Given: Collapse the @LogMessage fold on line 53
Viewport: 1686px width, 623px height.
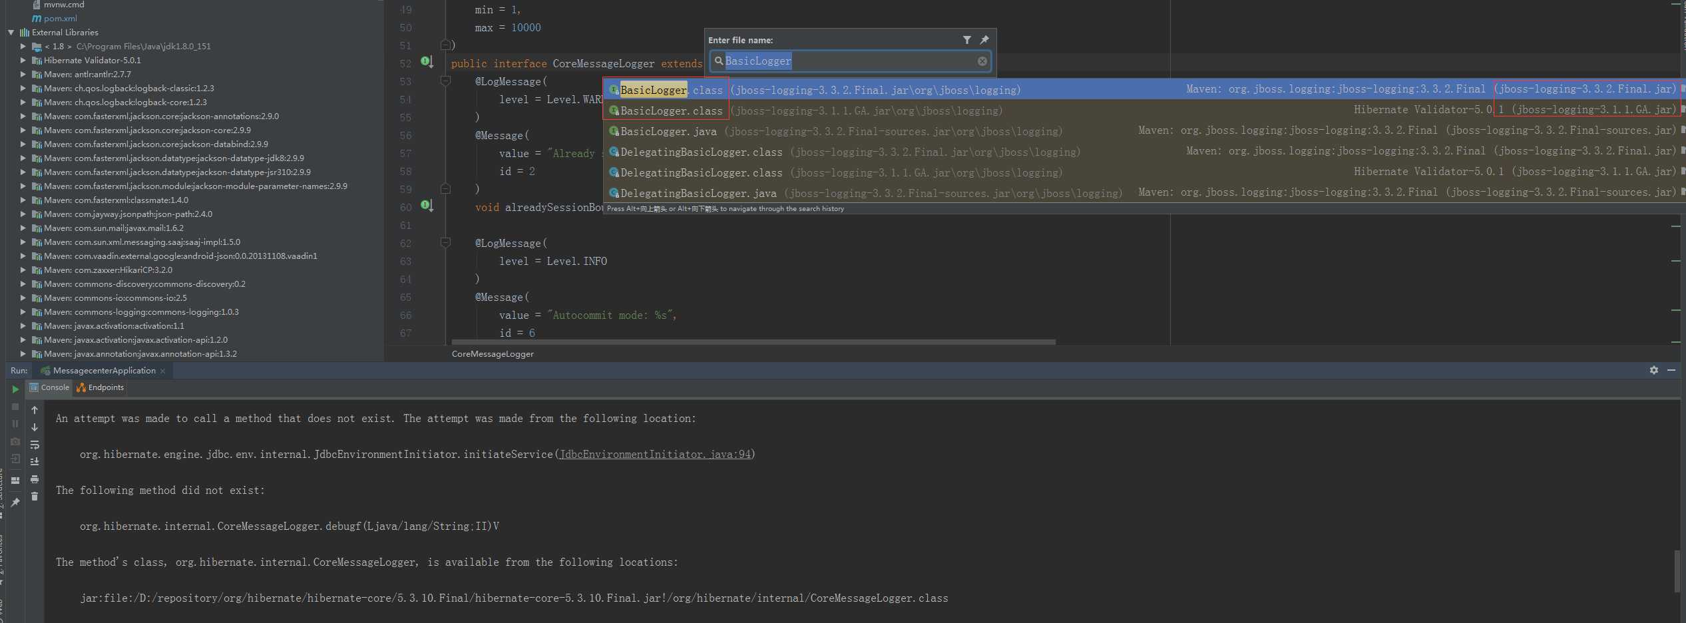Looking at the screenshot, I should point(445,81).
